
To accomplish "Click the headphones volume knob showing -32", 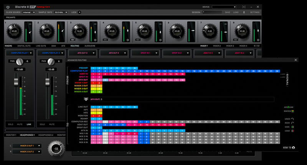I will click(56, 149).
